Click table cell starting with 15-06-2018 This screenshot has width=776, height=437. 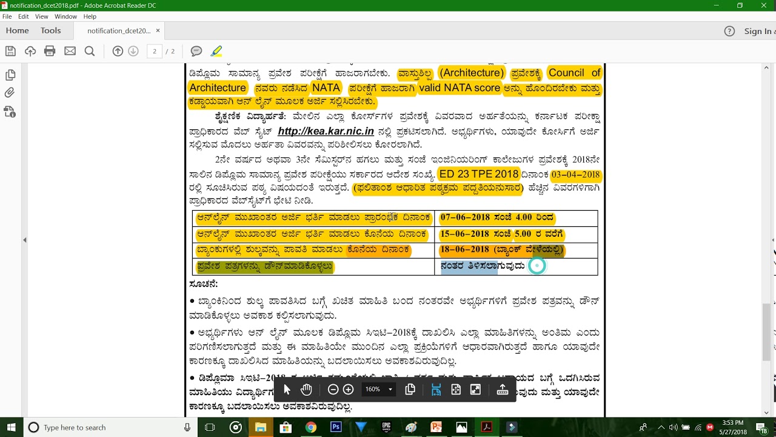[x=516, y=234]
